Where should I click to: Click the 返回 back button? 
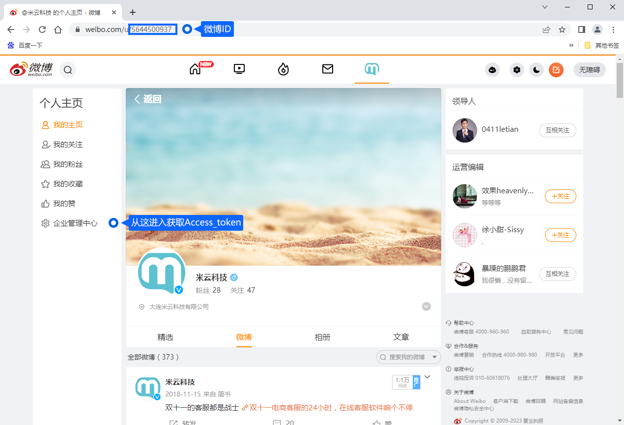[x=148, y=99]
